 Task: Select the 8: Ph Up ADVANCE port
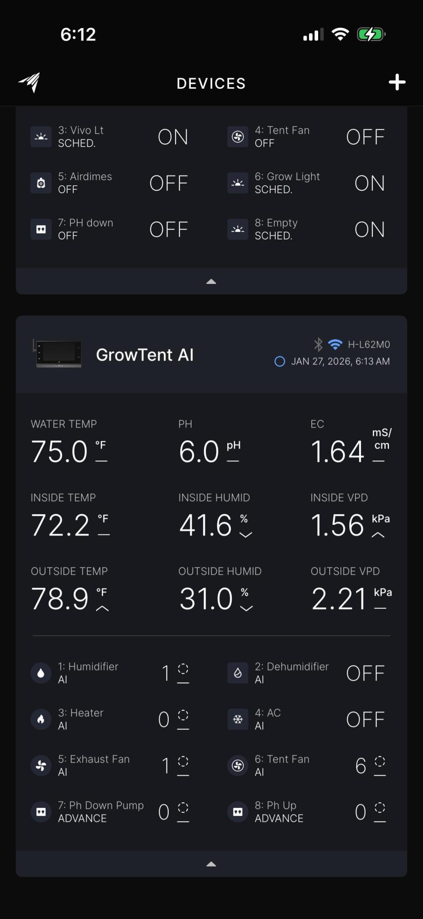click(x=279, y=812)
